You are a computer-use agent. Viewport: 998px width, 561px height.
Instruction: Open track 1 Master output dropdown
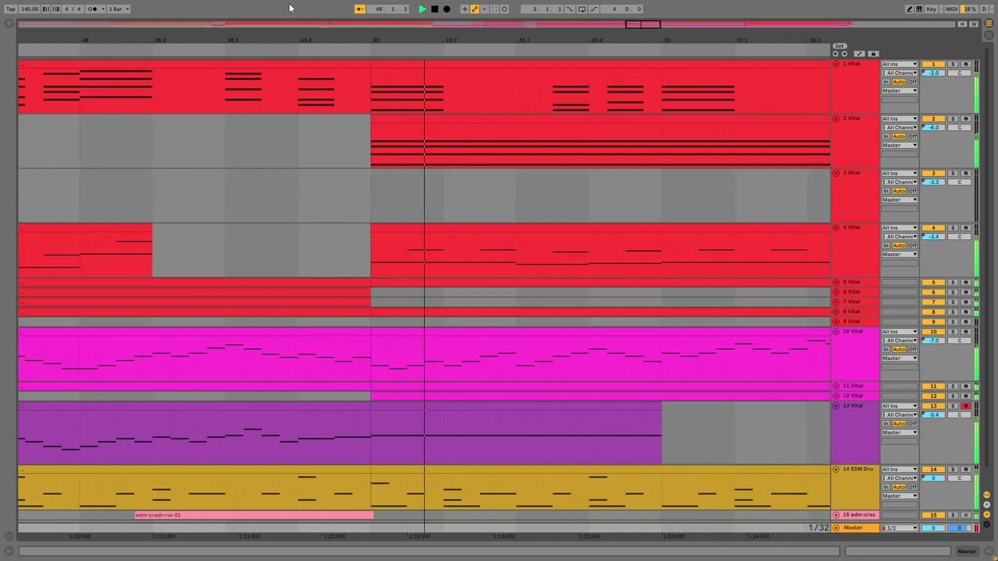click(x=900, y=91)
